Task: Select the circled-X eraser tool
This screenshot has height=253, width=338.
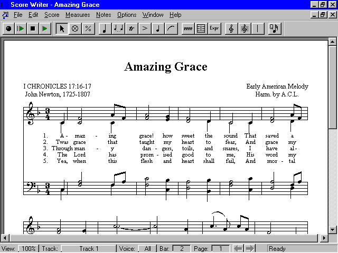Action: click(x=75, y=28)
